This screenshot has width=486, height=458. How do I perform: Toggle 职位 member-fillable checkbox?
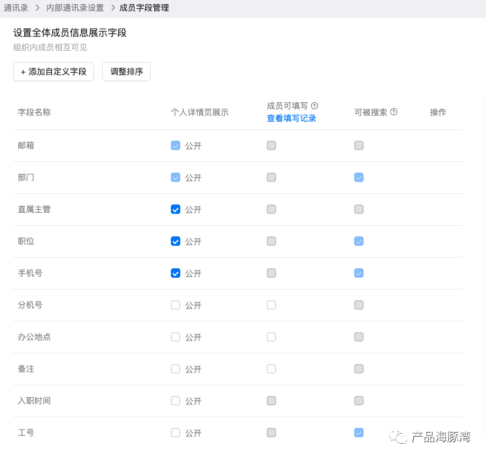pos(271,241)
